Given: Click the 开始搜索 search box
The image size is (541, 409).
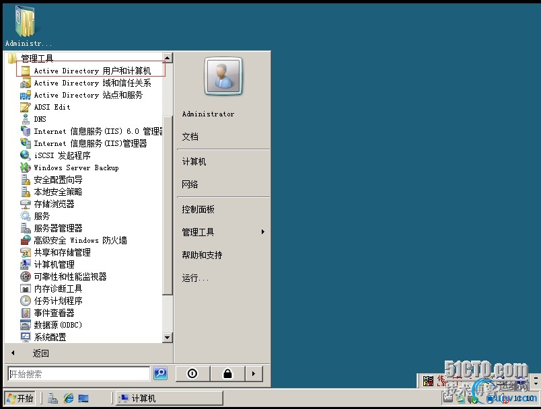Looking at the screenshot, I should point(79,374).
